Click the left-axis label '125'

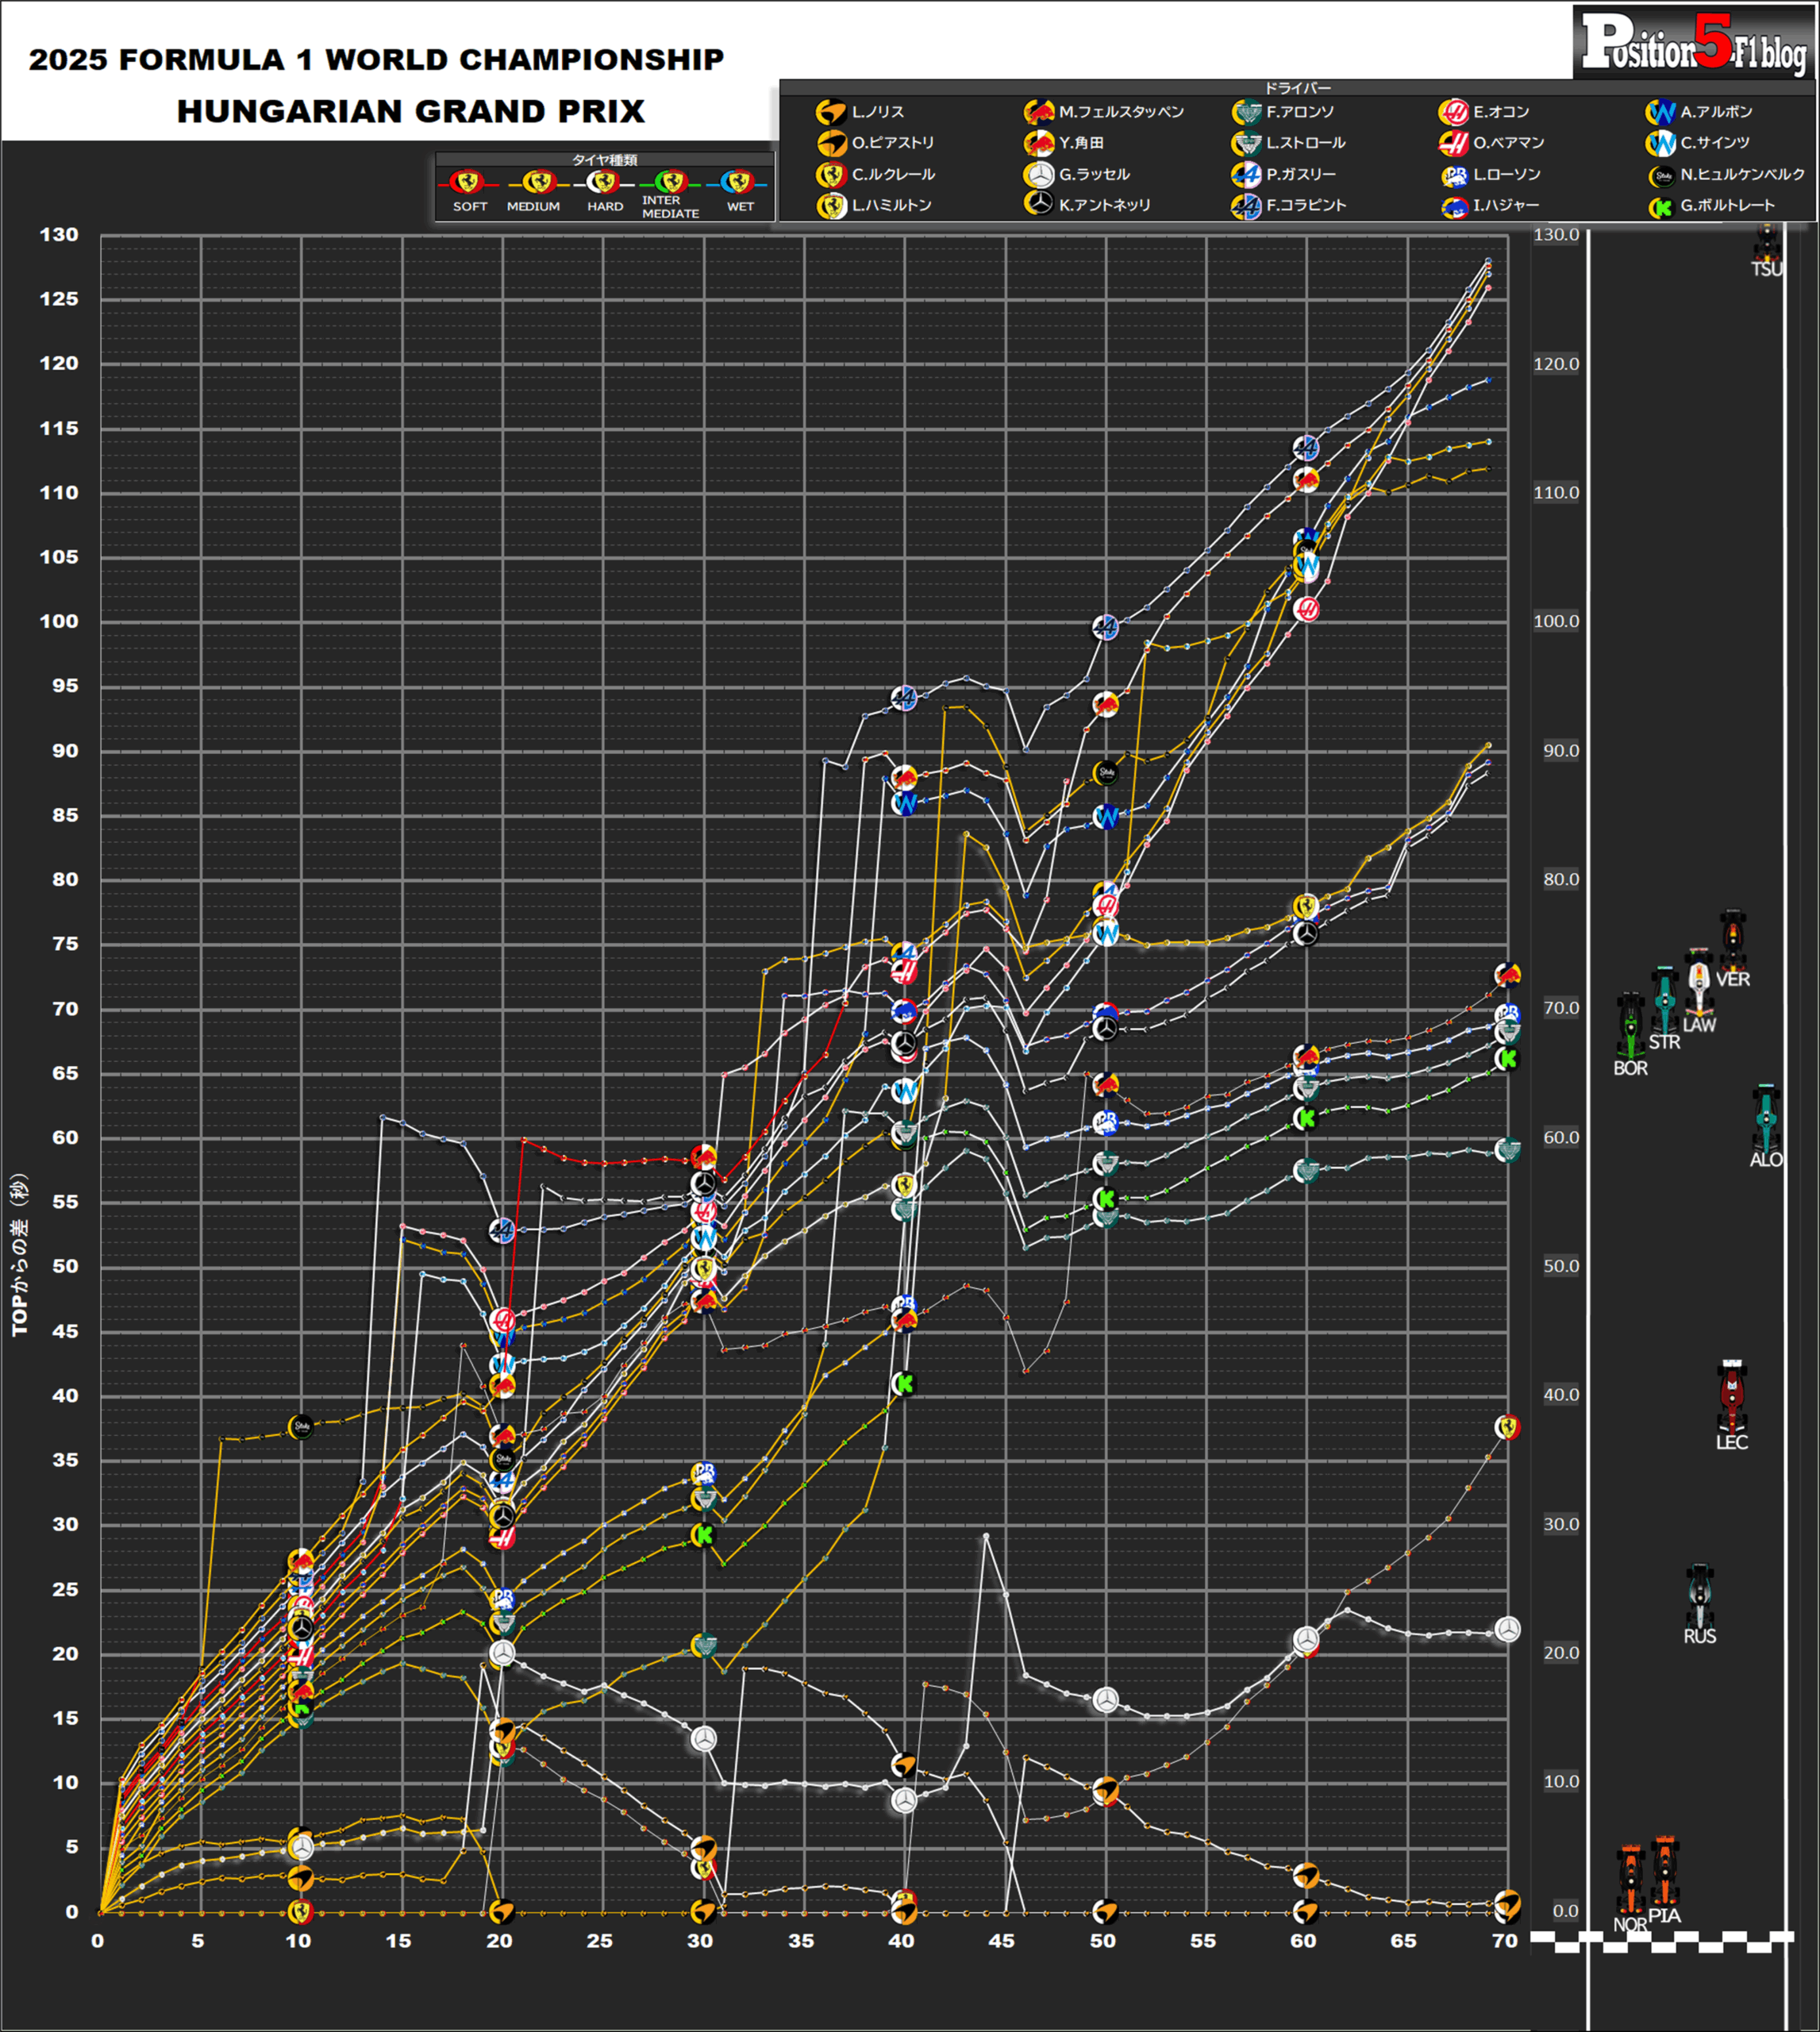(58, 299)
